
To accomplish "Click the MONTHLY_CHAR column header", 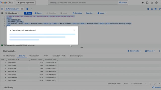I will [37, 59].
